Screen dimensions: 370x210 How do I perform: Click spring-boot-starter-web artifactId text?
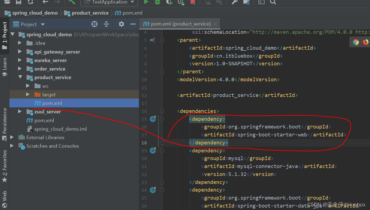pyautogui.click(x=272, y=135)
